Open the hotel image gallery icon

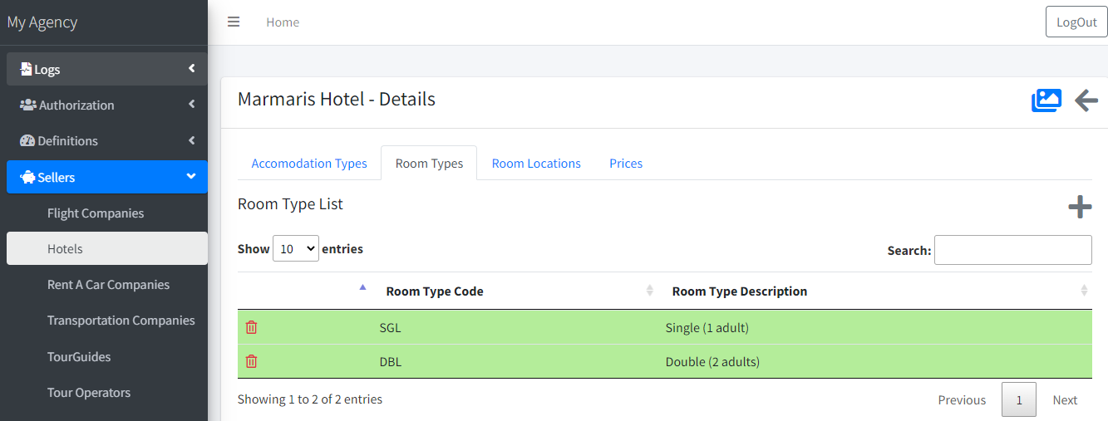point(1046,100)
